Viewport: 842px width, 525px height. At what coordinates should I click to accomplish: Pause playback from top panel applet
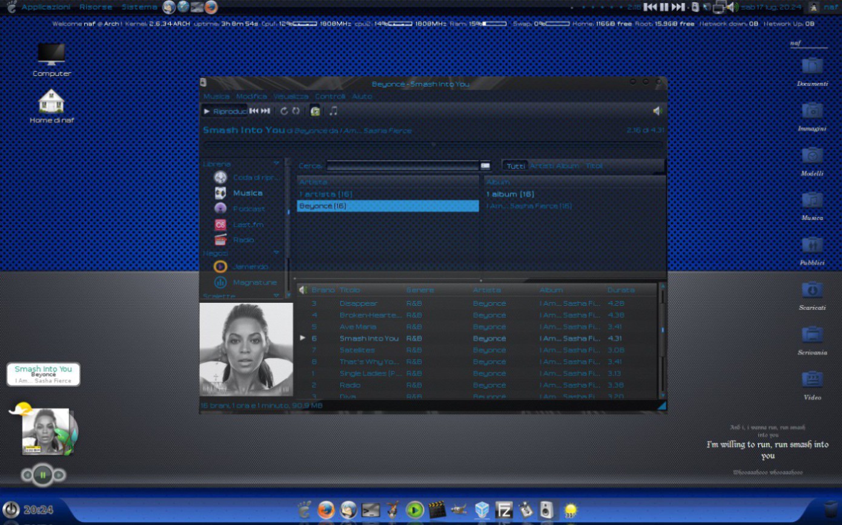pyautogui.click(x=664, y=7)
